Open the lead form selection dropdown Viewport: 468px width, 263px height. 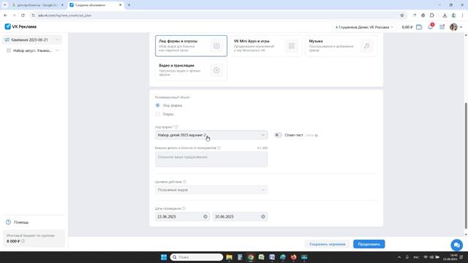coord(211,135)
